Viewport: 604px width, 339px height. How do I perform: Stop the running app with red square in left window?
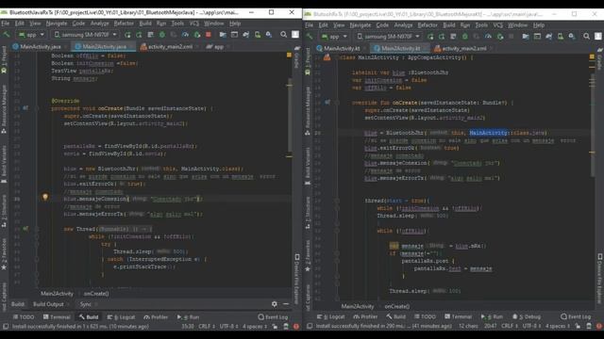click(x=209, y=35)
